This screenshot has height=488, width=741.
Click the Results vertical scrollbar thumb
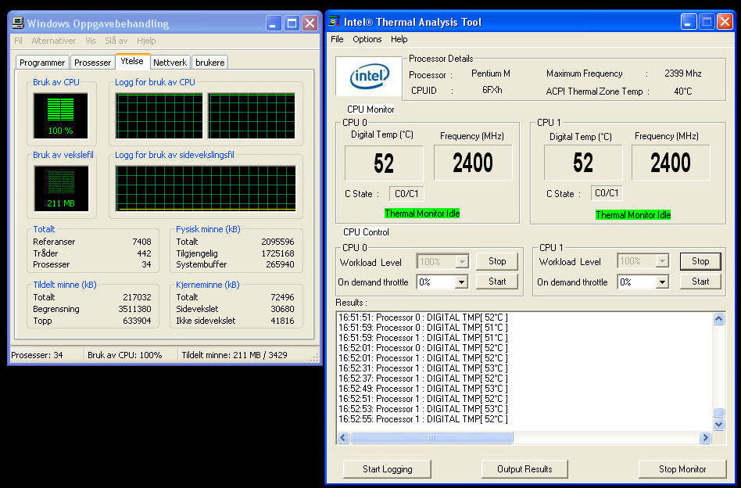pyautogui.click(x=718, y=413)
